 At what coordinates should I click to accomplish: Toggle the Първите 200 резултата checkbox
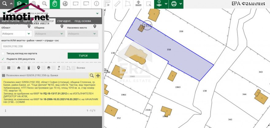(x=3, y=59)
